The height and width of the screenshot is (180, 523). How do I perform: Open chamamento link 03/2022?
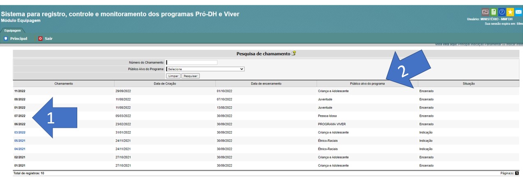coord(20,132)
